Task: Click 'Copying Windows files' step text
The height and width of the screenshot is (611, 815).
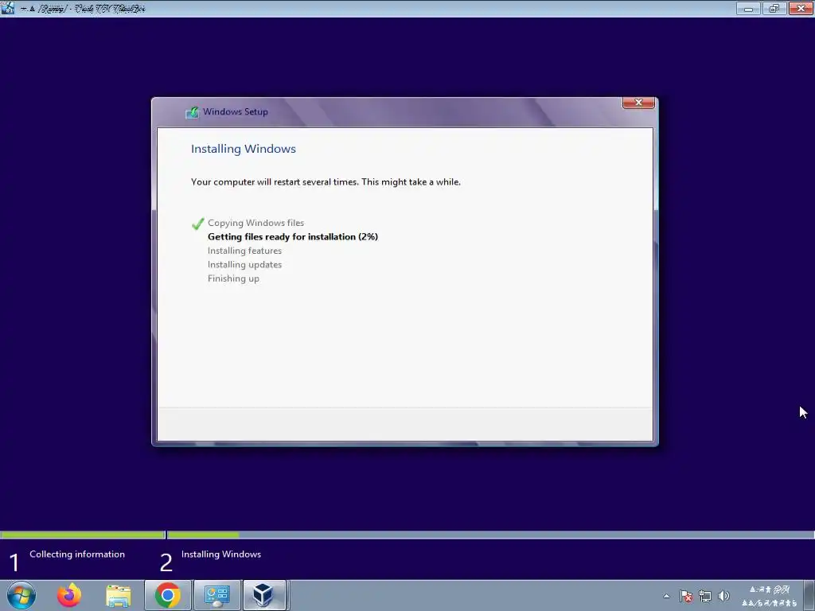Action: (x=255, y=223)
